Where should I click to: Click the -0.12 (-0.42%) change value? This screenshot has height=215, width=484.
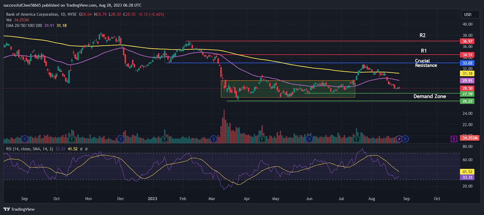[151, 14]
